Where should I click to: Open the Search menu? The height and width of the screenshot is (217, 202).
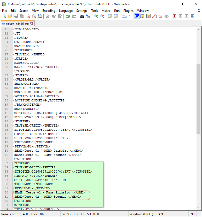coord(24,11)
